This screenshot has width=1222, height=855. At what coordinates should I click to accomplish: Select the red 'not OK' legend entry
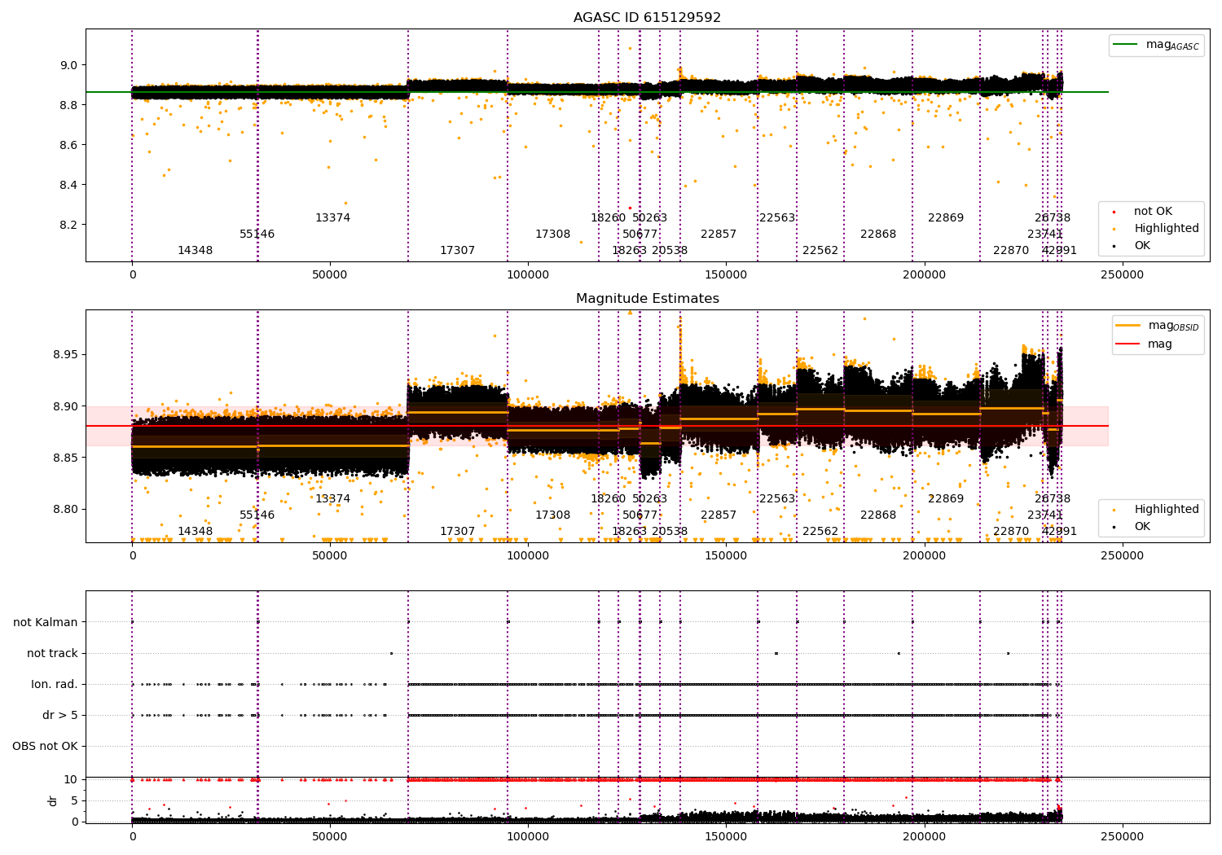point(1143,212)
